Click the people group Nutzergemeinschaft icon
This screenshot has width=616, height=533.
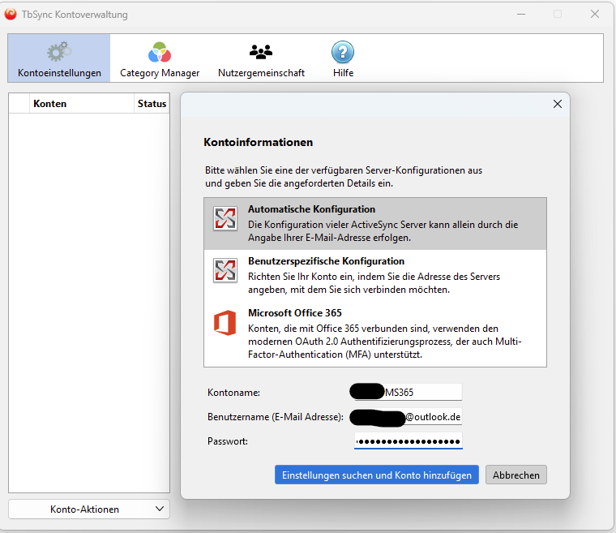pos(261,52)
